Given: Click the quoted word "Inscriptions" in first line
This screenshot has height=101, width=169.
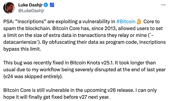Looking at the screenshot, I should 31,22.
